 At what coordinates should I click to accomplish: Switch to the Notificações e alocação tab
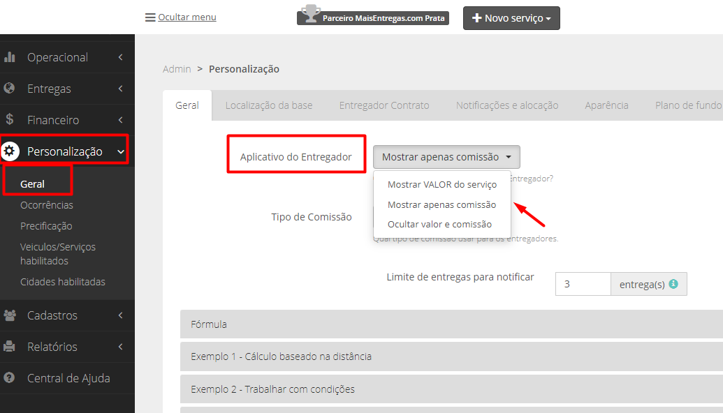coord(507,105)
